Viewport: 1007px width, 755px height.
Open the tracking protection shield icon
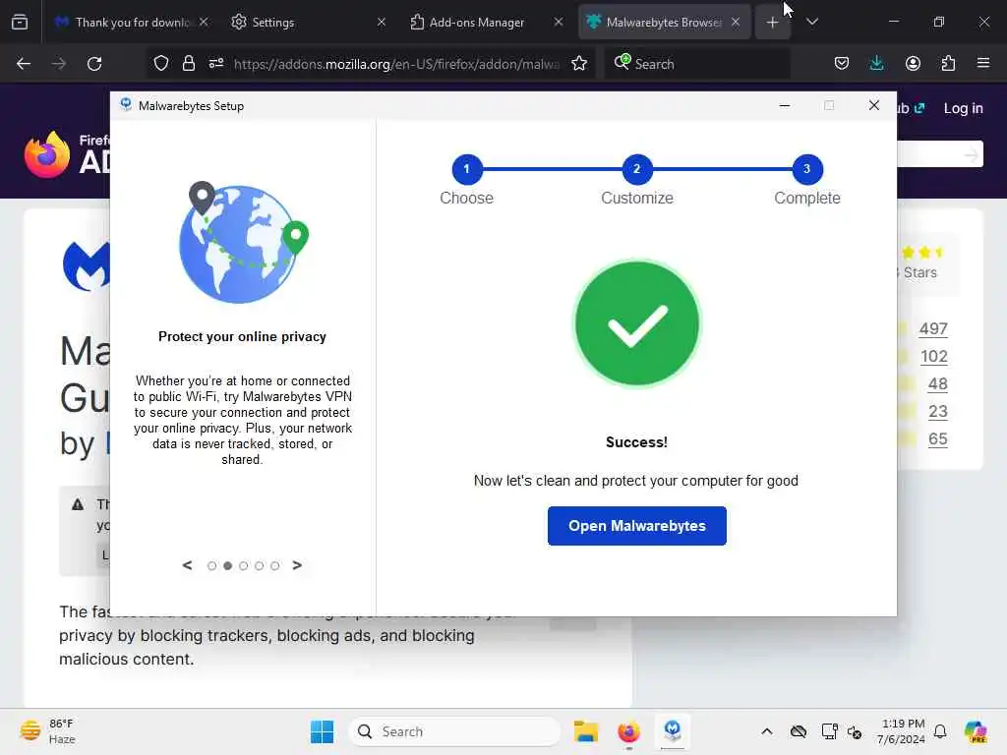pyautogui.click(x=161, y=63)
